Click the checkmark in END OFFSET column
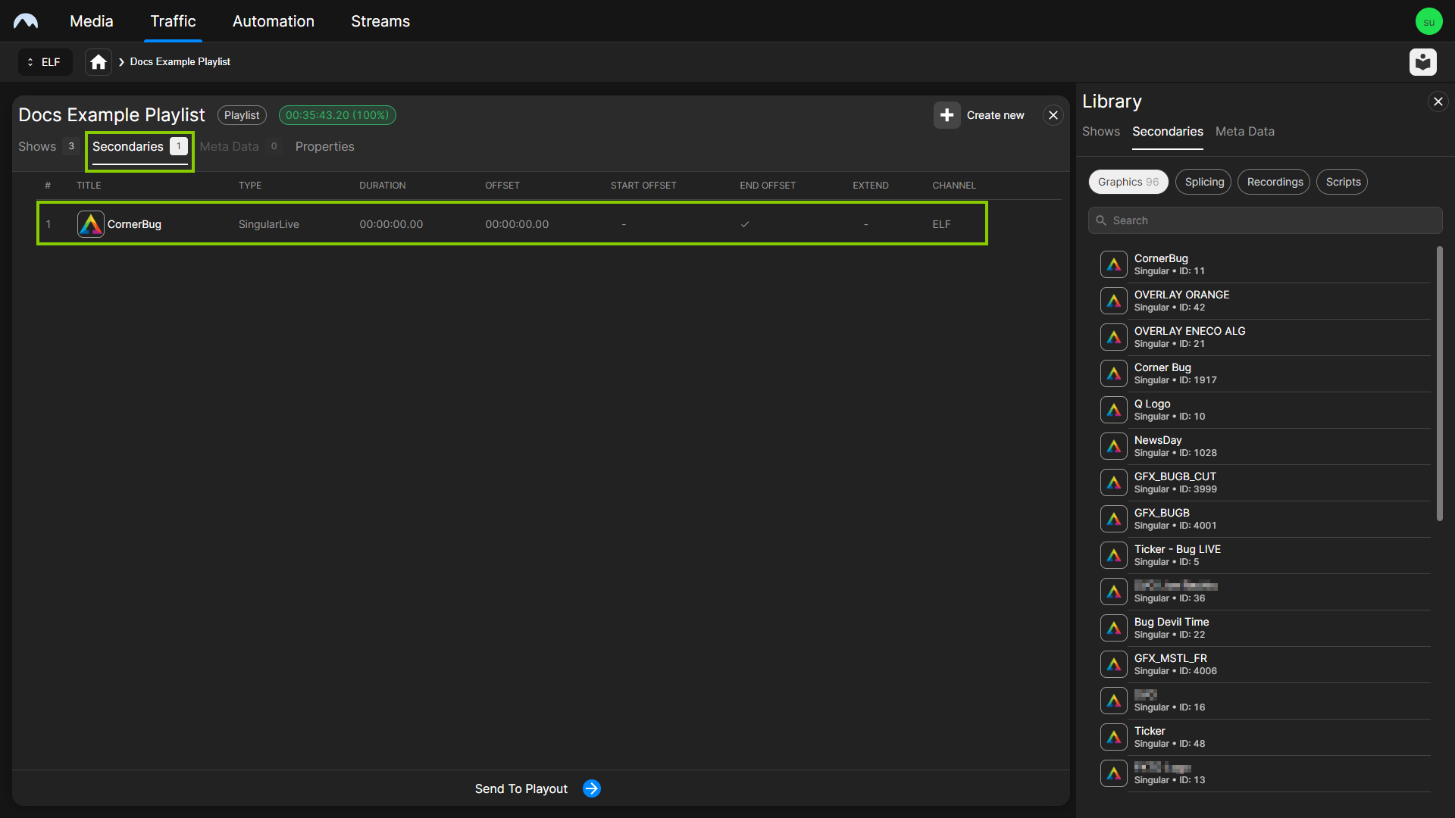1455x818 pixels. click(x=744, y=223)
